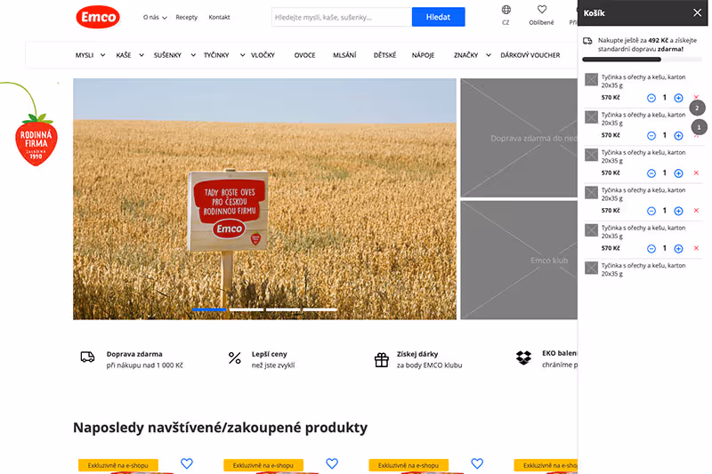Click the EKO balení icon
Screen dimensions: 712x474
tap(523, 358)
